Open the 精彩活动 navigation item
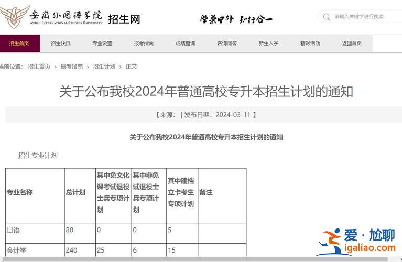 pyautogui.click(x=310, y=43)
